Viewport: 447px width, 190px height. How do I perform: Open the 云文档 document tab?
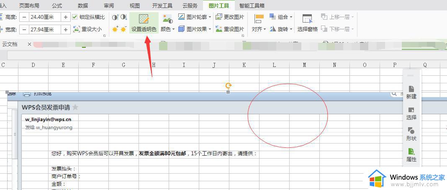pos(10,44)
